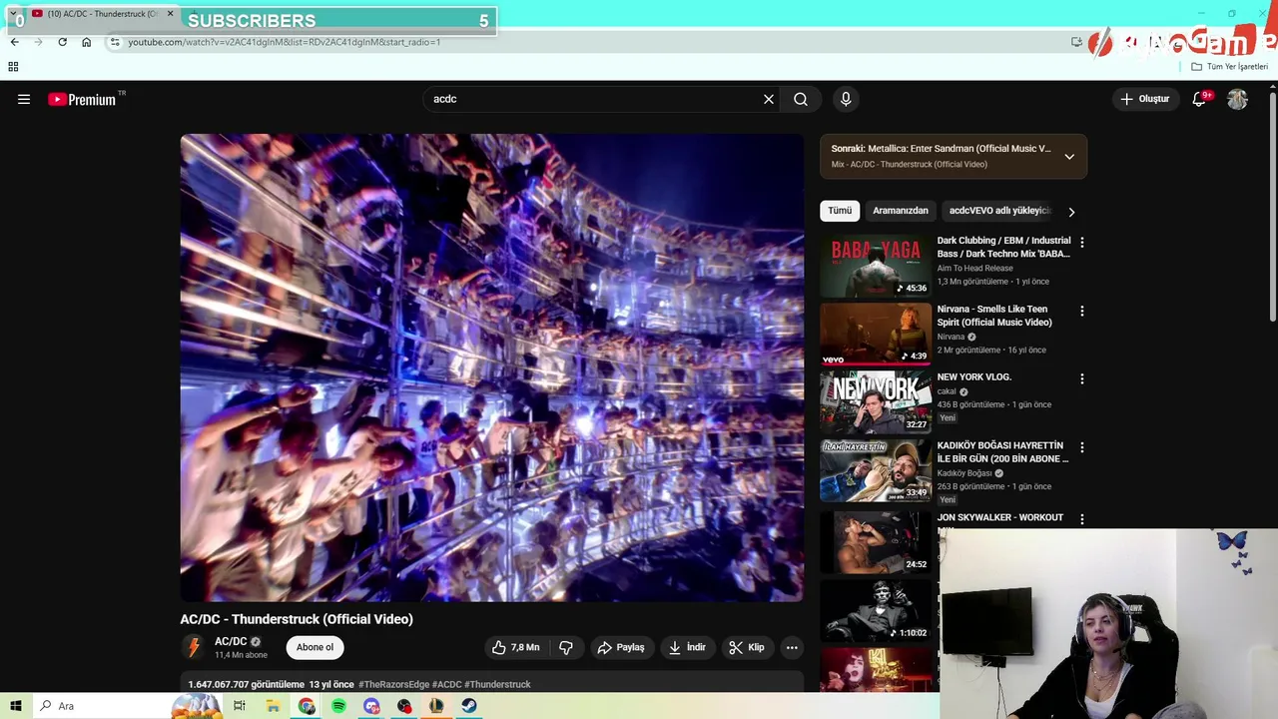Open Task View on the taskbar
Image resolution: width=1278 pixels, height=719 pixels.
click(x=240, y=706)
